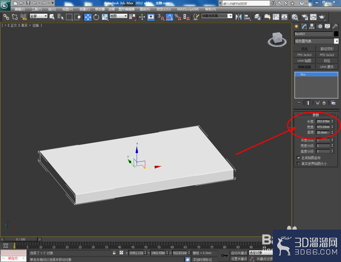
Task: Toggle 自动关键点 auto key mode
Action: pyautogui.click(x=239, y=253)
